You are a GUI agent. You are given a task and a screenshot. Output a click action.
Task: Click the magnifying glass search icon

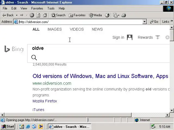coord(34,57)
